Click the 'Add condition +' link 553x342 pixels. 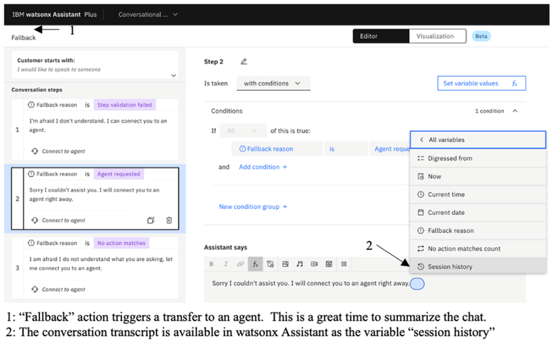(x=262, y=167)
